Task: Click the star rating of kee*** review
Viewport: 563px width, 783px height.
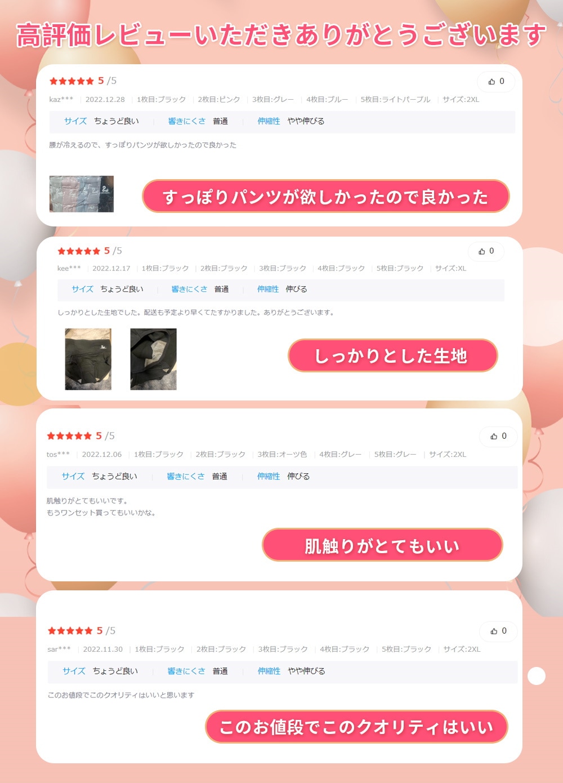Action: tap(79, 251)
